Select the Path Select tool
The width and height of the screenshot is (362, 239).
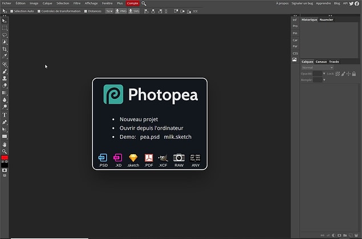coord(5,129)
